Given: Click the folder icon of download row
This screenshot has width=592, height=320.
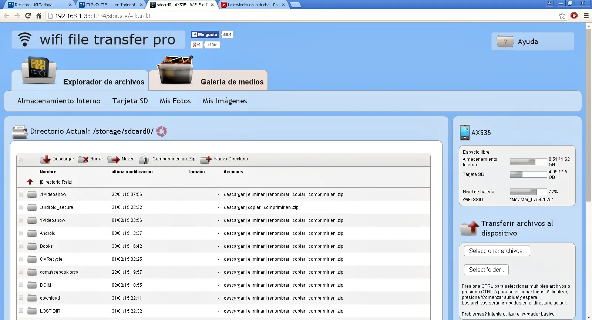Looking at the screenshot, I should (x=32, y=298).
